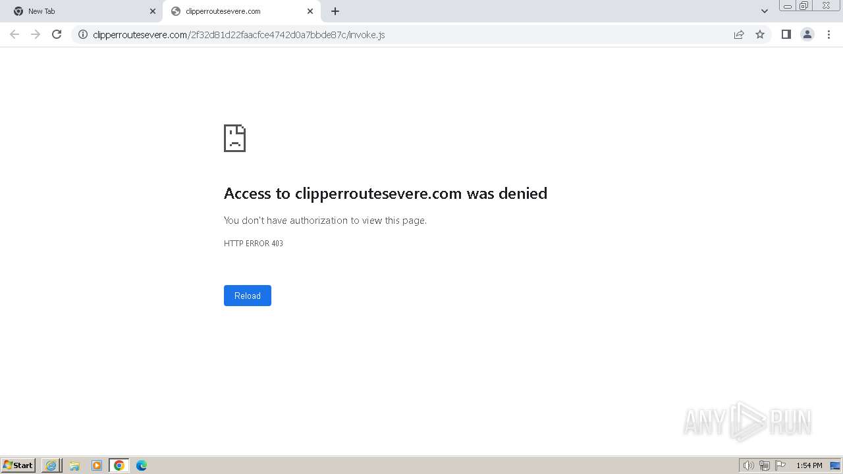The image size is (843, 474).
Task: Show desktop via tray corner icon
Action: [x=835, y=465]
